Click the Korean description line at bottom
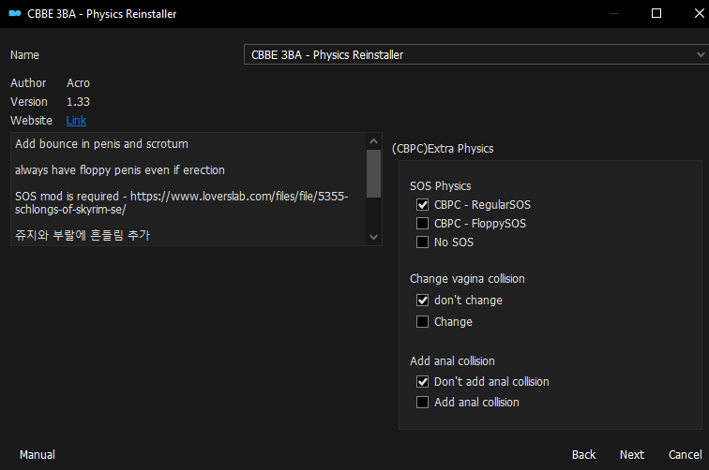The width and height of the screenshot is (709, 470). tap(83, 235)
